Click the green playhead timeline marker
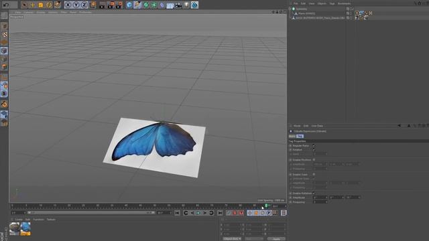 (266, 206)
